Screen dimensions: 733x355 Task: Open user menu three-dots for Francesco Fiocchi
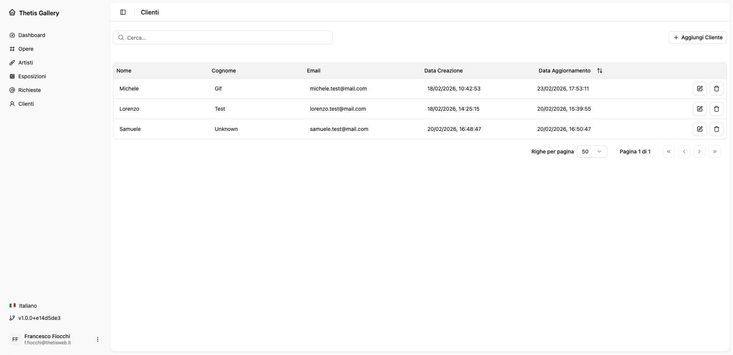[x=98, y=339]
